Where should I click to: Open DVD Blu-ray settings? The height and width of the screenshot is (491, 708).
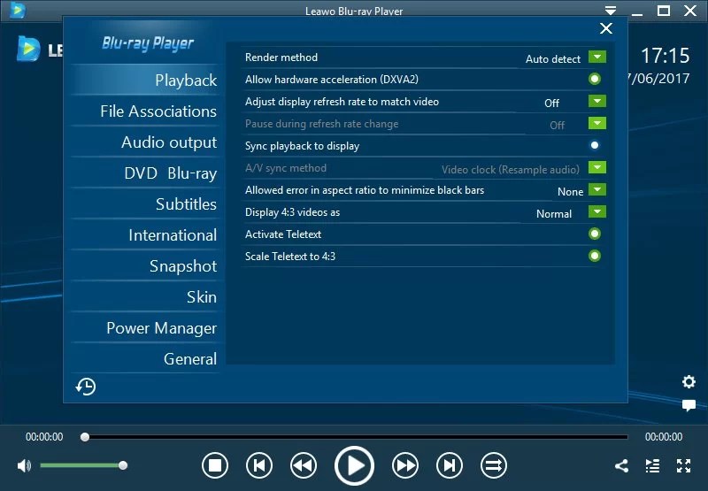tap(145, 173)
